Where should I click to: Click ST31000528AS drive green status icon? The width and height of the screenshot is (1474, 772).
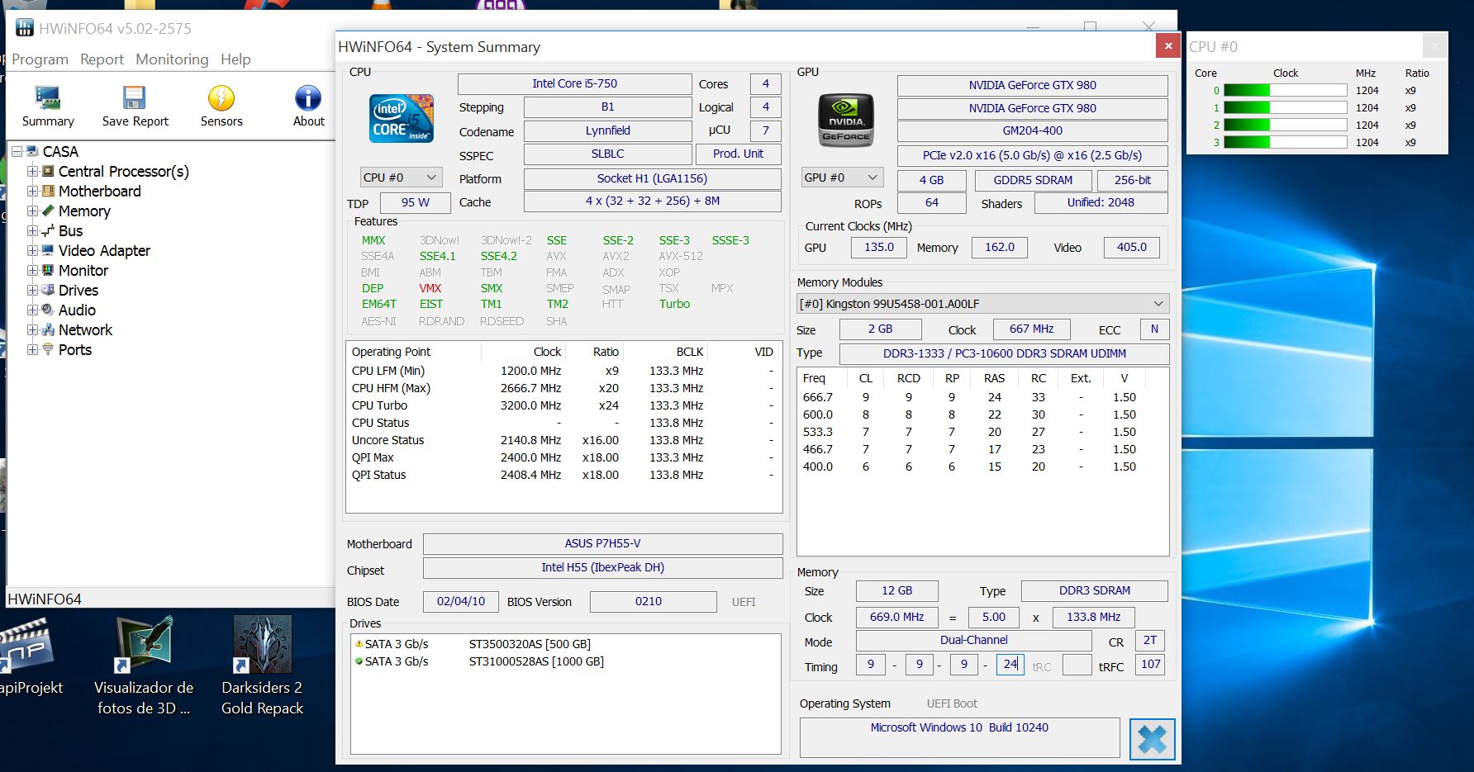359,661
